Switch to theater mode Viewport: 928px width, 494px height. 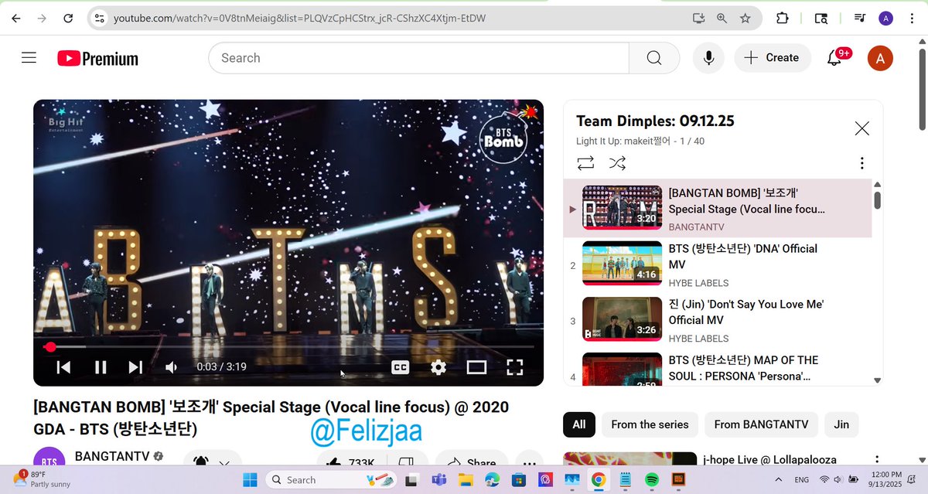(x=477, y=367)
